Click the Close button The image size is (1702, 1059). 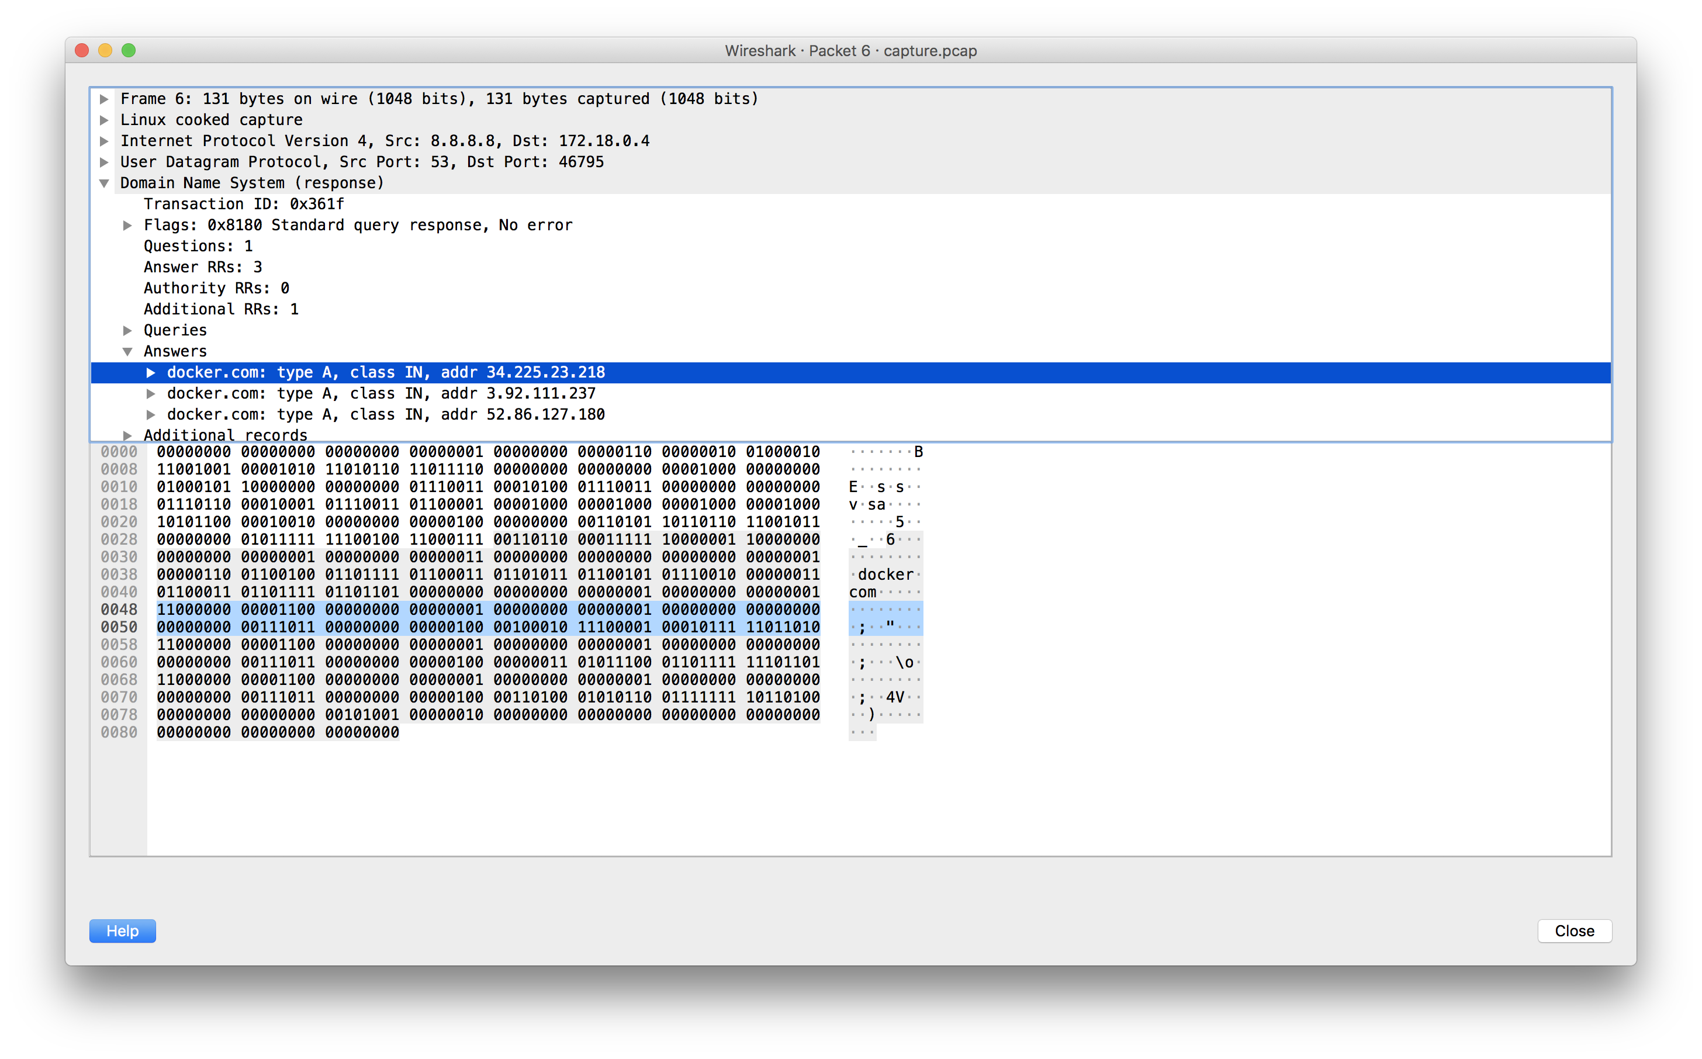(1575, 931)
